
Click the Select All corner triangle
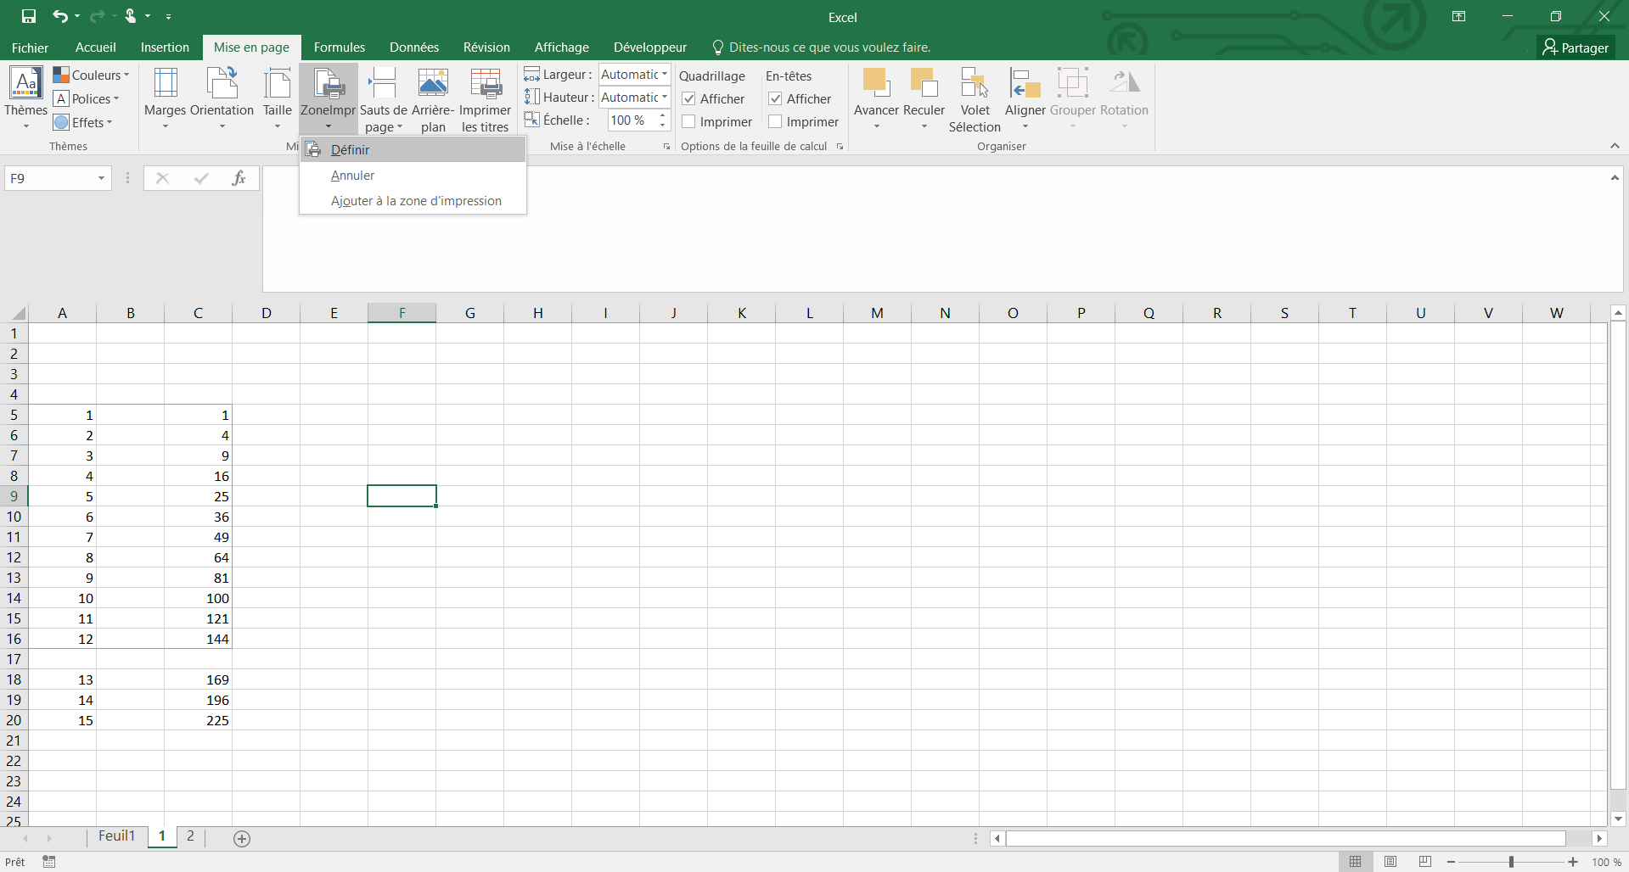(18, 313)
